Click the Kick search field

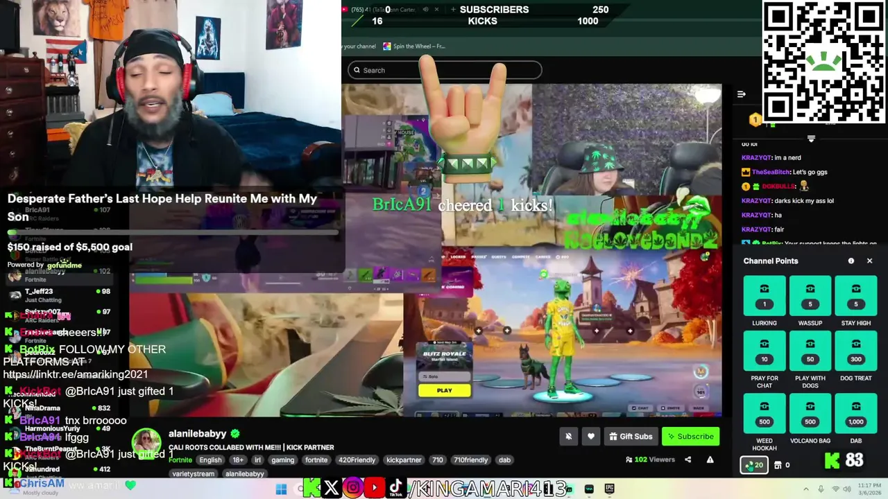(444, 70)
